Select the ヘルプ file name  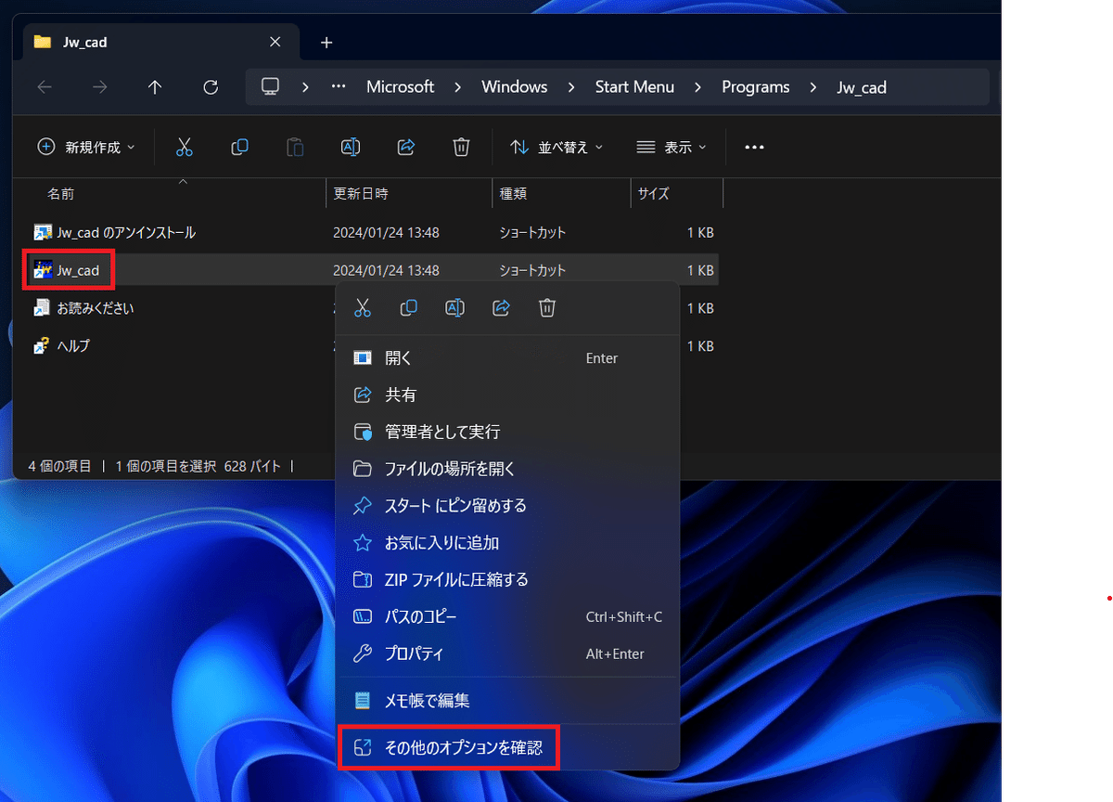click(x=73, y=345)
